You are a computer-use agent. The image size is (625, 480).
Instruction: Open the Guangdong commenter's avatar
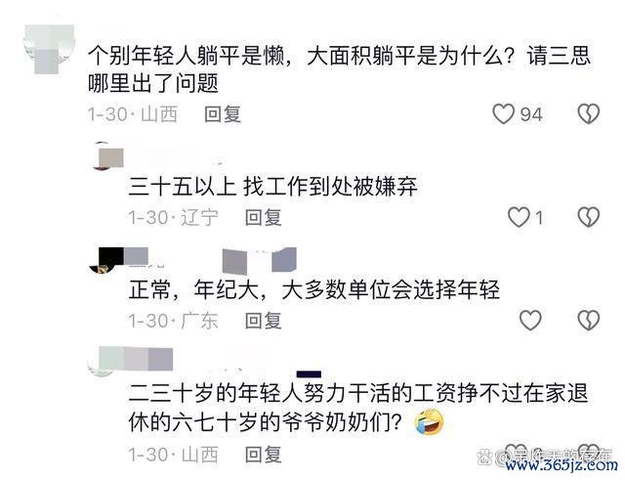[104, 261]
